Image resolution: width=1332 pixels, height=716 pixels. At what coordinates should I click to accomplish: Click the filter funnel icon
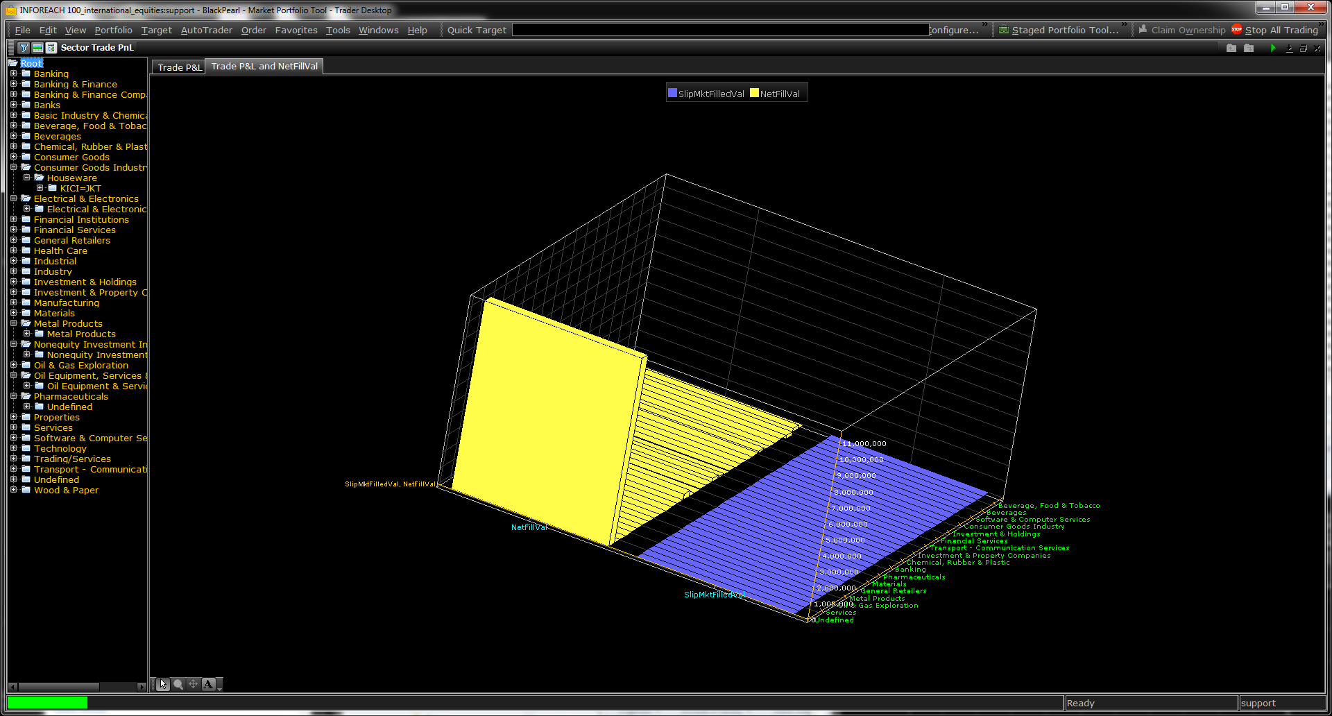24,48
